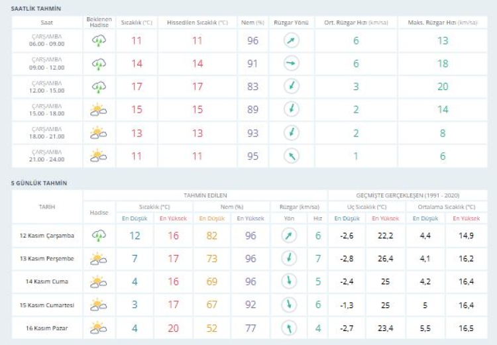
Task: Click partly cloudy icon for 21.00 - 24.00
Action: (x=99, y=156)
